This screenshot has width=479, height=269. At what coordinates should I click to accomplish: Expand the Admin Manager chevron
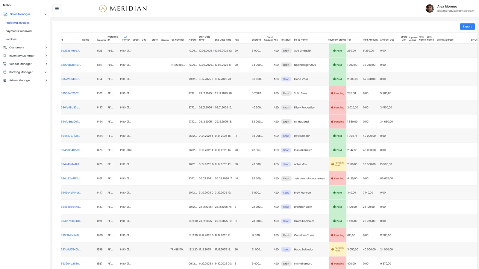coord(46,80)
